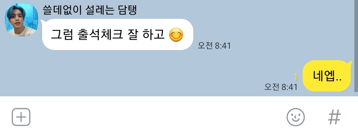Select the yellow 네엡.. message bubble
The image size is (358, 138).
(x=327, y=76)
